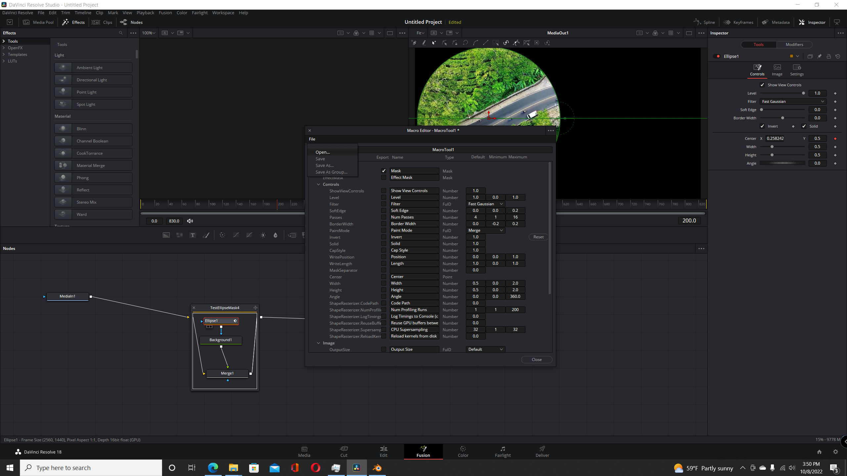Open the left viewer 100% zoom dropdown
This screenshot has width=847, height=476.
149,33
